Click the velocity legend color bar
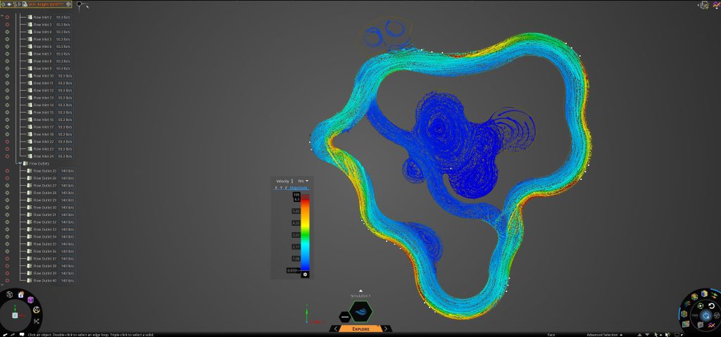 point(306,232)
